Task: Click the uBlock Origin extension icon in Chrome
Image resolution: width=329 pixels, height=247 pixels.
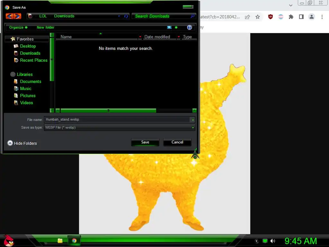Action: 271,17
